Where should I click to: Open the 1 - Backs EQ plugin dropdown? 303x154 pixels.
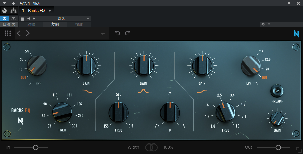pos(37,11)
